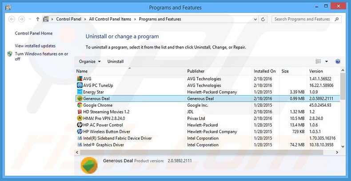This screenshot has width=351, height=181.
Task: Expand the chevron before Control Panel breadcrumb
Action: click(x=52, y=19)
